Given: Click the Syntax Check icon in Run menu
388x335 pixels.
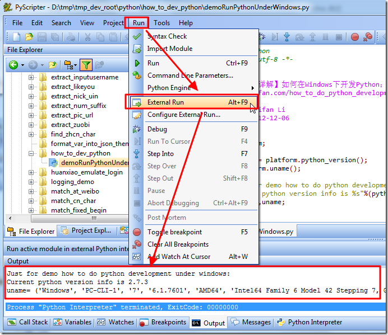Looking at the screenshot, I should pyautogui.click(x=137, y=36).
